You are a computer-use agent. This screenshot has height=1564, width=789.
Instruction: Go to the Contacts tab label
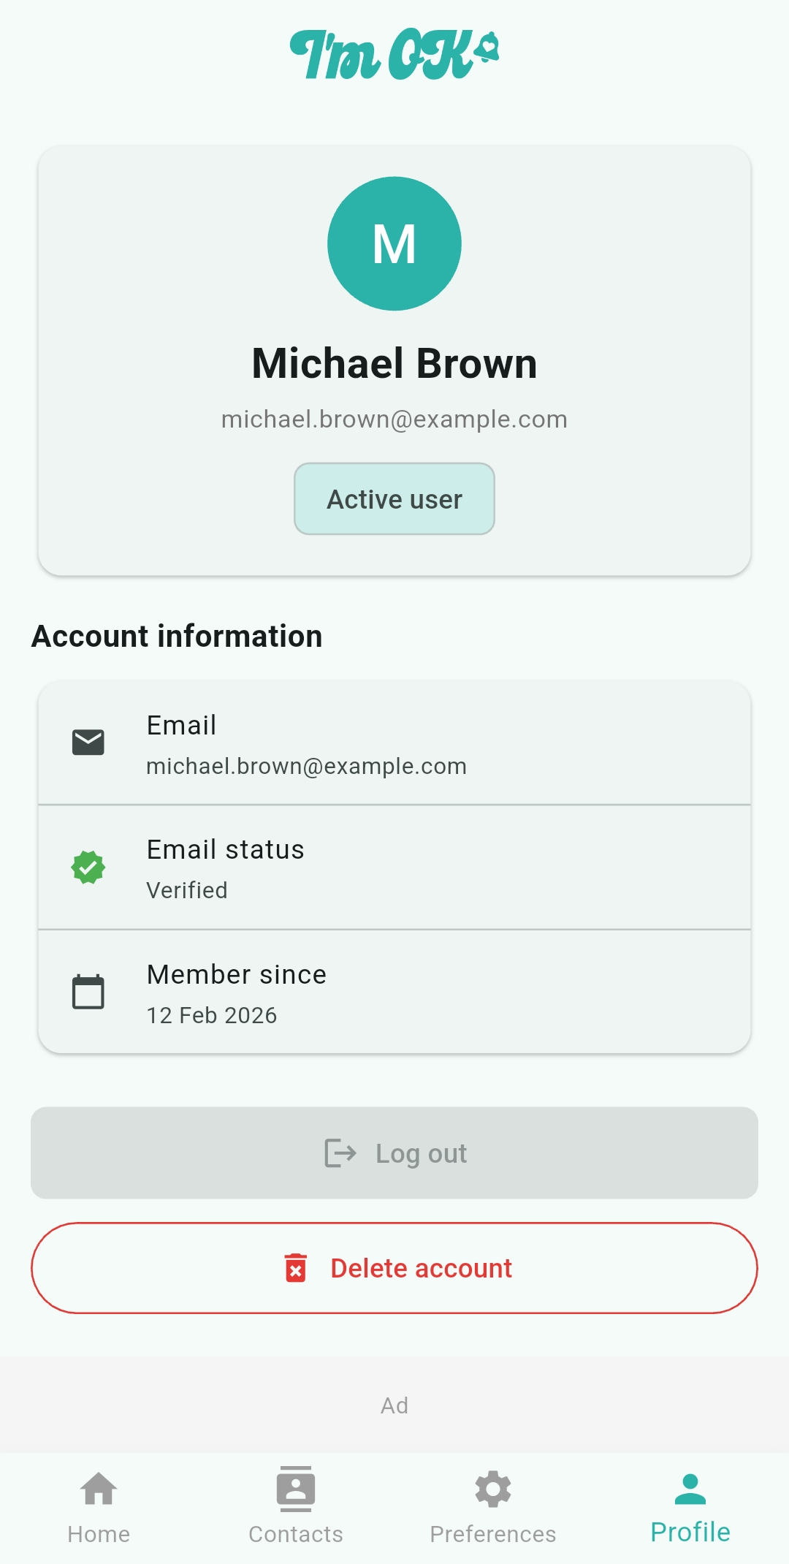(x=296, y=1534)
